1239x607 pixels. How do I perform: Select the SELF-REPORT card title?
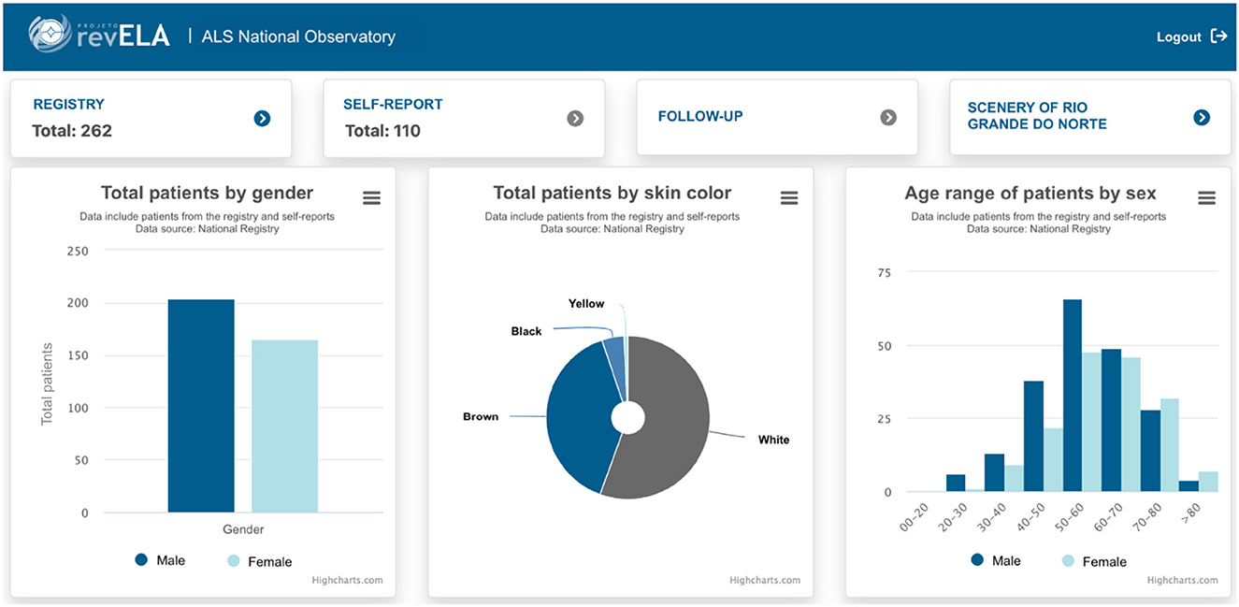point(393,105)
